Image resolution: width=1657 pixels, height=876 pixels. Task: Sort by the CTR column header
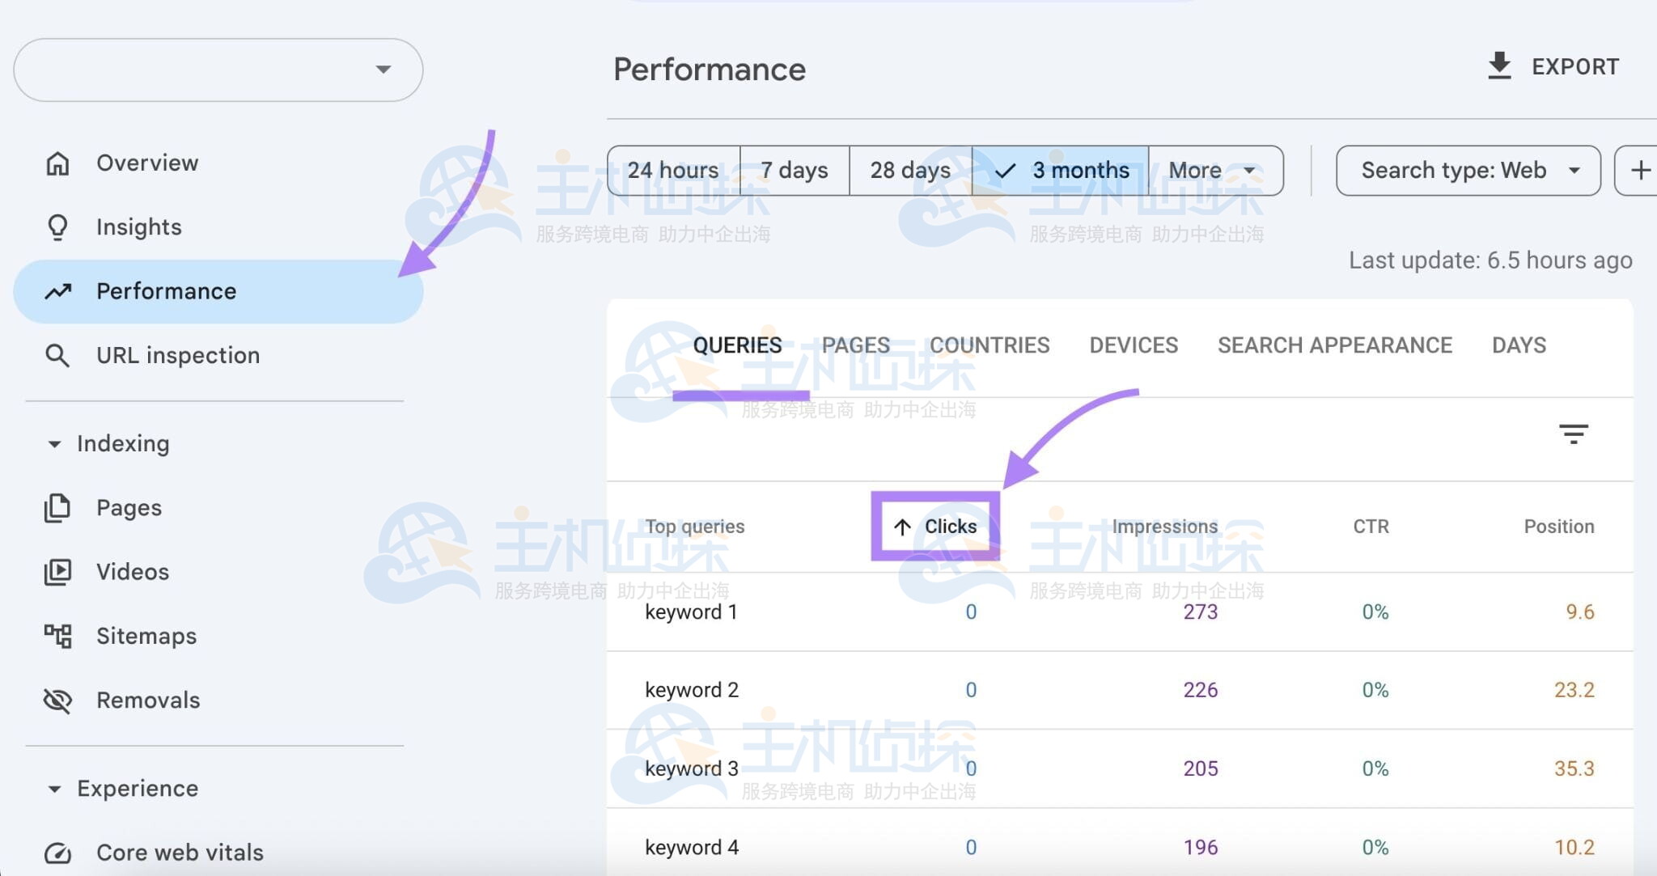click(1371, 527)
